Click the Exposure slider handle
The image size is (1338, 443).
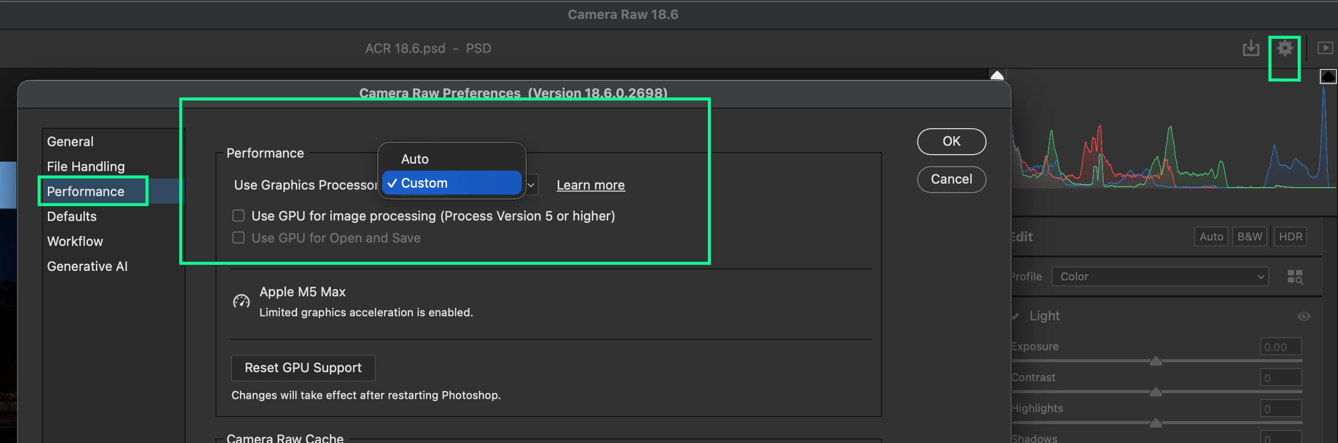(1155, 360)
